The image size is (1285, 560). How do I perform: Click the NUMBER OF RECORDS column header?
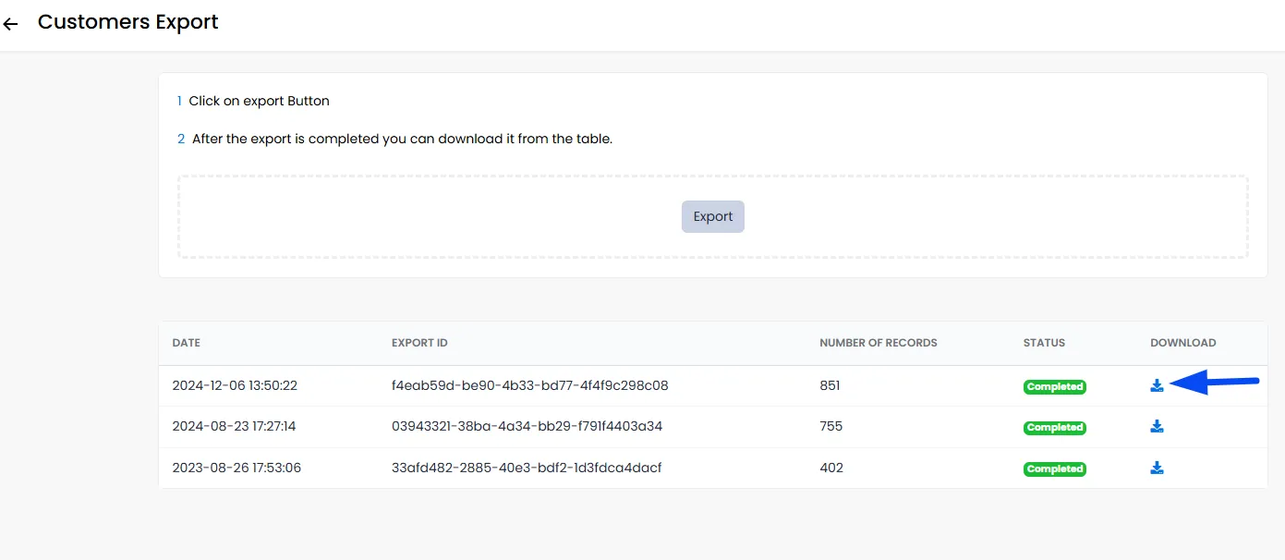pos(879,343)
